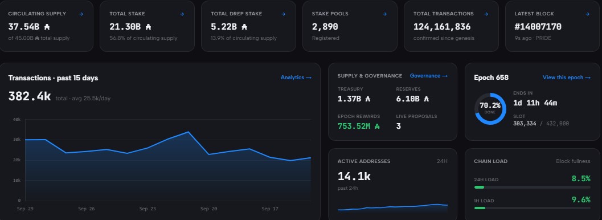Click the 8.5% 24H load value
Image resolution: width=602 pixels, height=220 pixels.
pyautogui.click(x=580, y=178)
